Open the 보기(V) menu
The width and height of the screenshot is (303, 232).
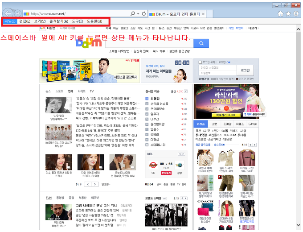(40, 21)
